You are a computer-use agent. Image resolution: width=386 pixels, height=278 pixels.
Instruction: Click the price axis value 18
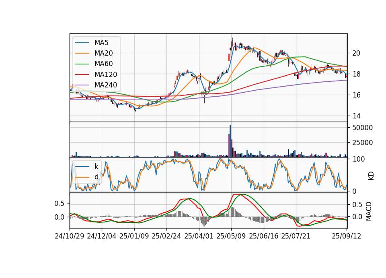pos(356,74)
